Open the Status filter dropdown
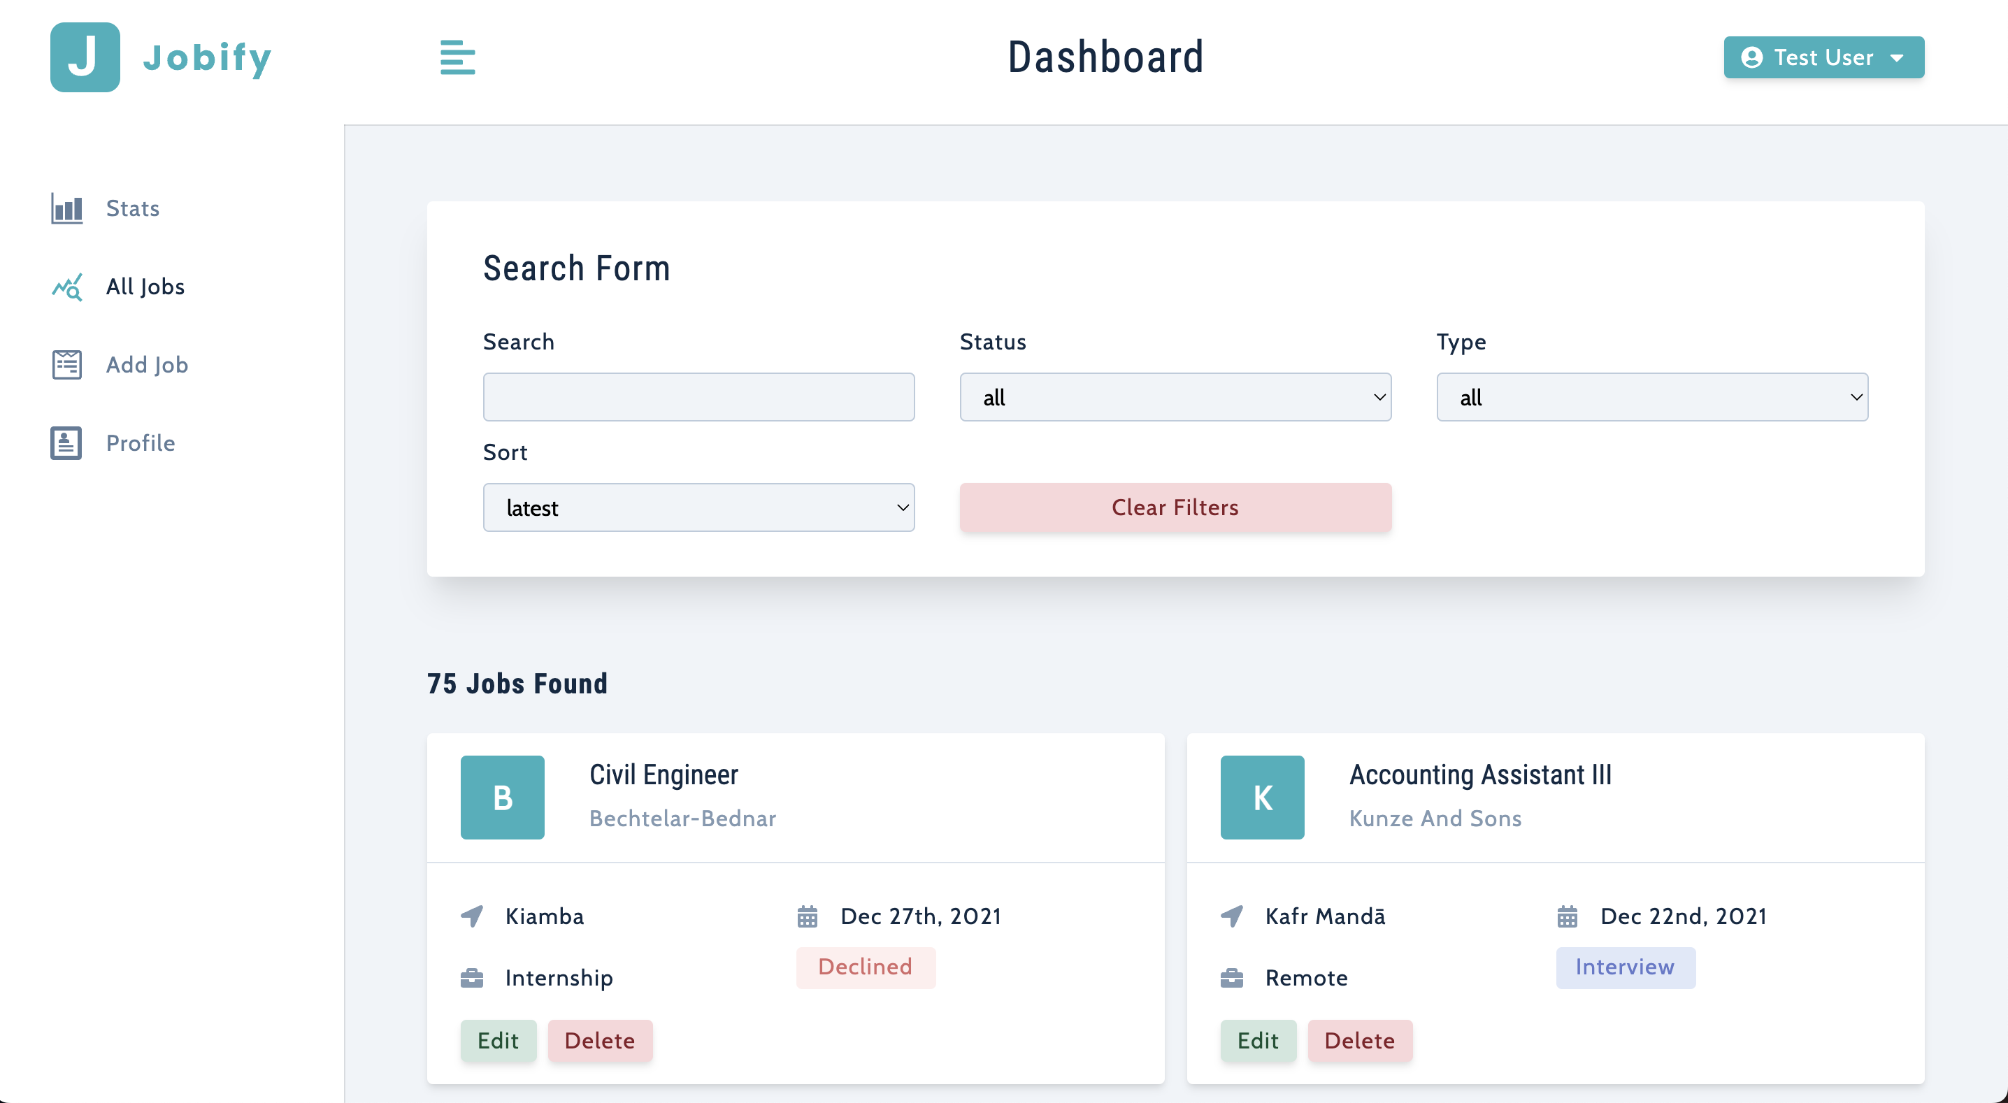 pyautogui.click(x=1174, y=397)
